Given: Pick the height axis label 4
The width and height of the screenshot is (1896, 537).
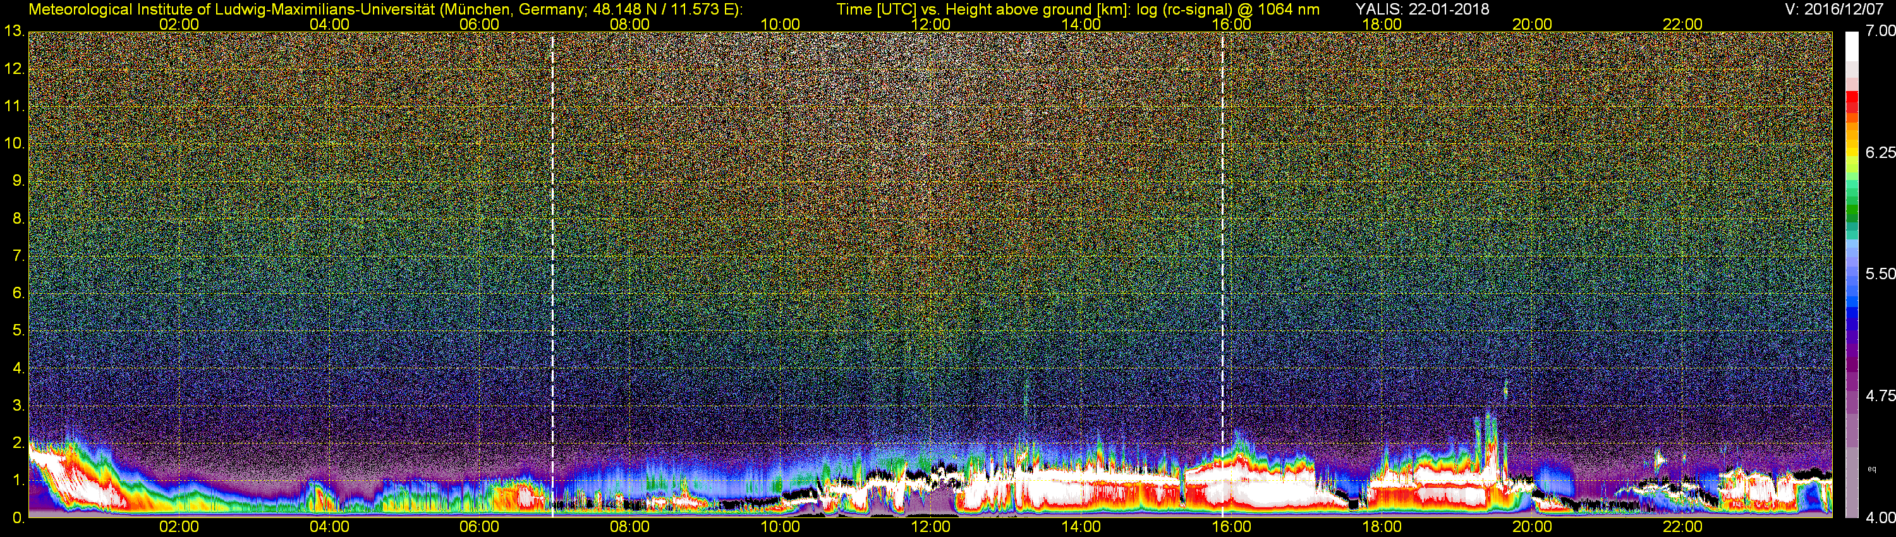Looking at the screenshot, I should click(x=18, y=368).
